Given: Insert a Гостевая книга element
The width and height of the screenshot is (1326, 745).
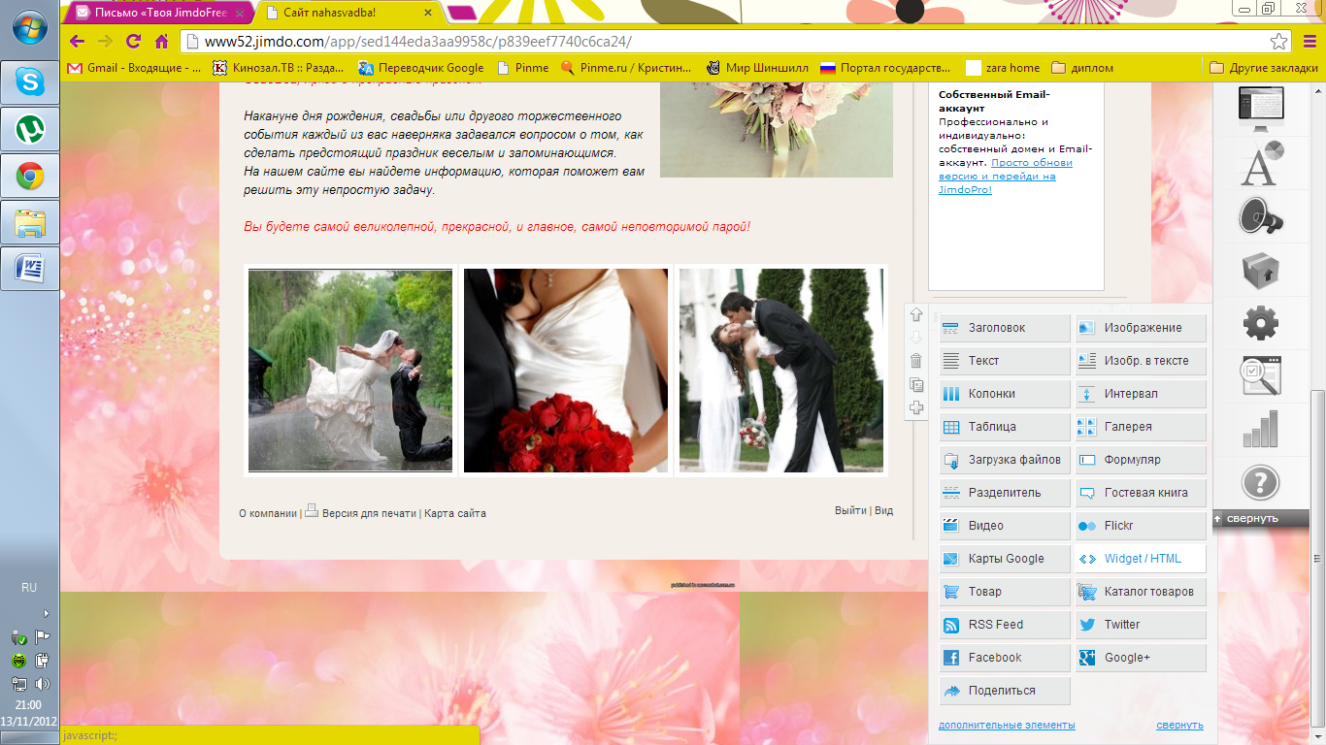Looking at the screenshot, I should pyautogui.click(x=1141, y=493).
